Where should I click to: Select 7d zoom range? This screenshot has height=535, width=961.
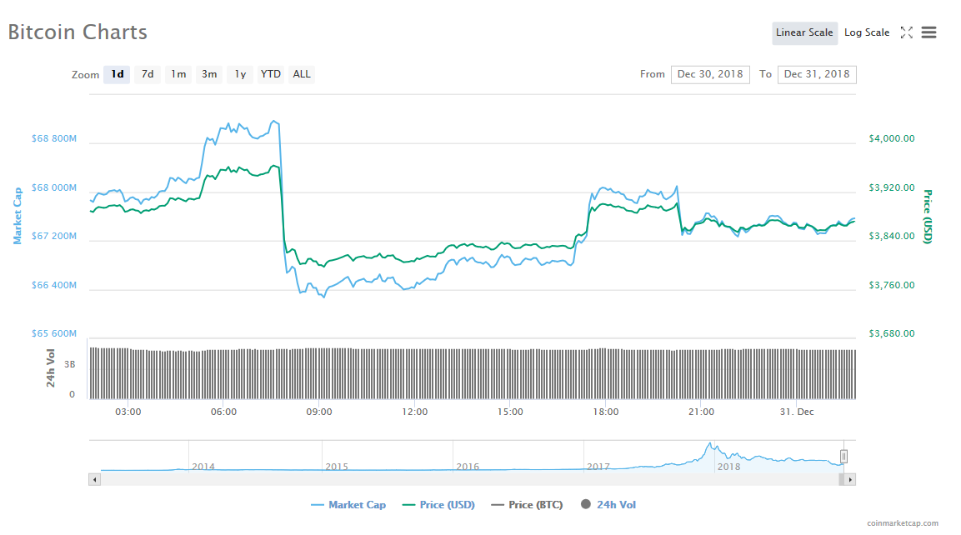pyautogui.click(x=148, y=74)
